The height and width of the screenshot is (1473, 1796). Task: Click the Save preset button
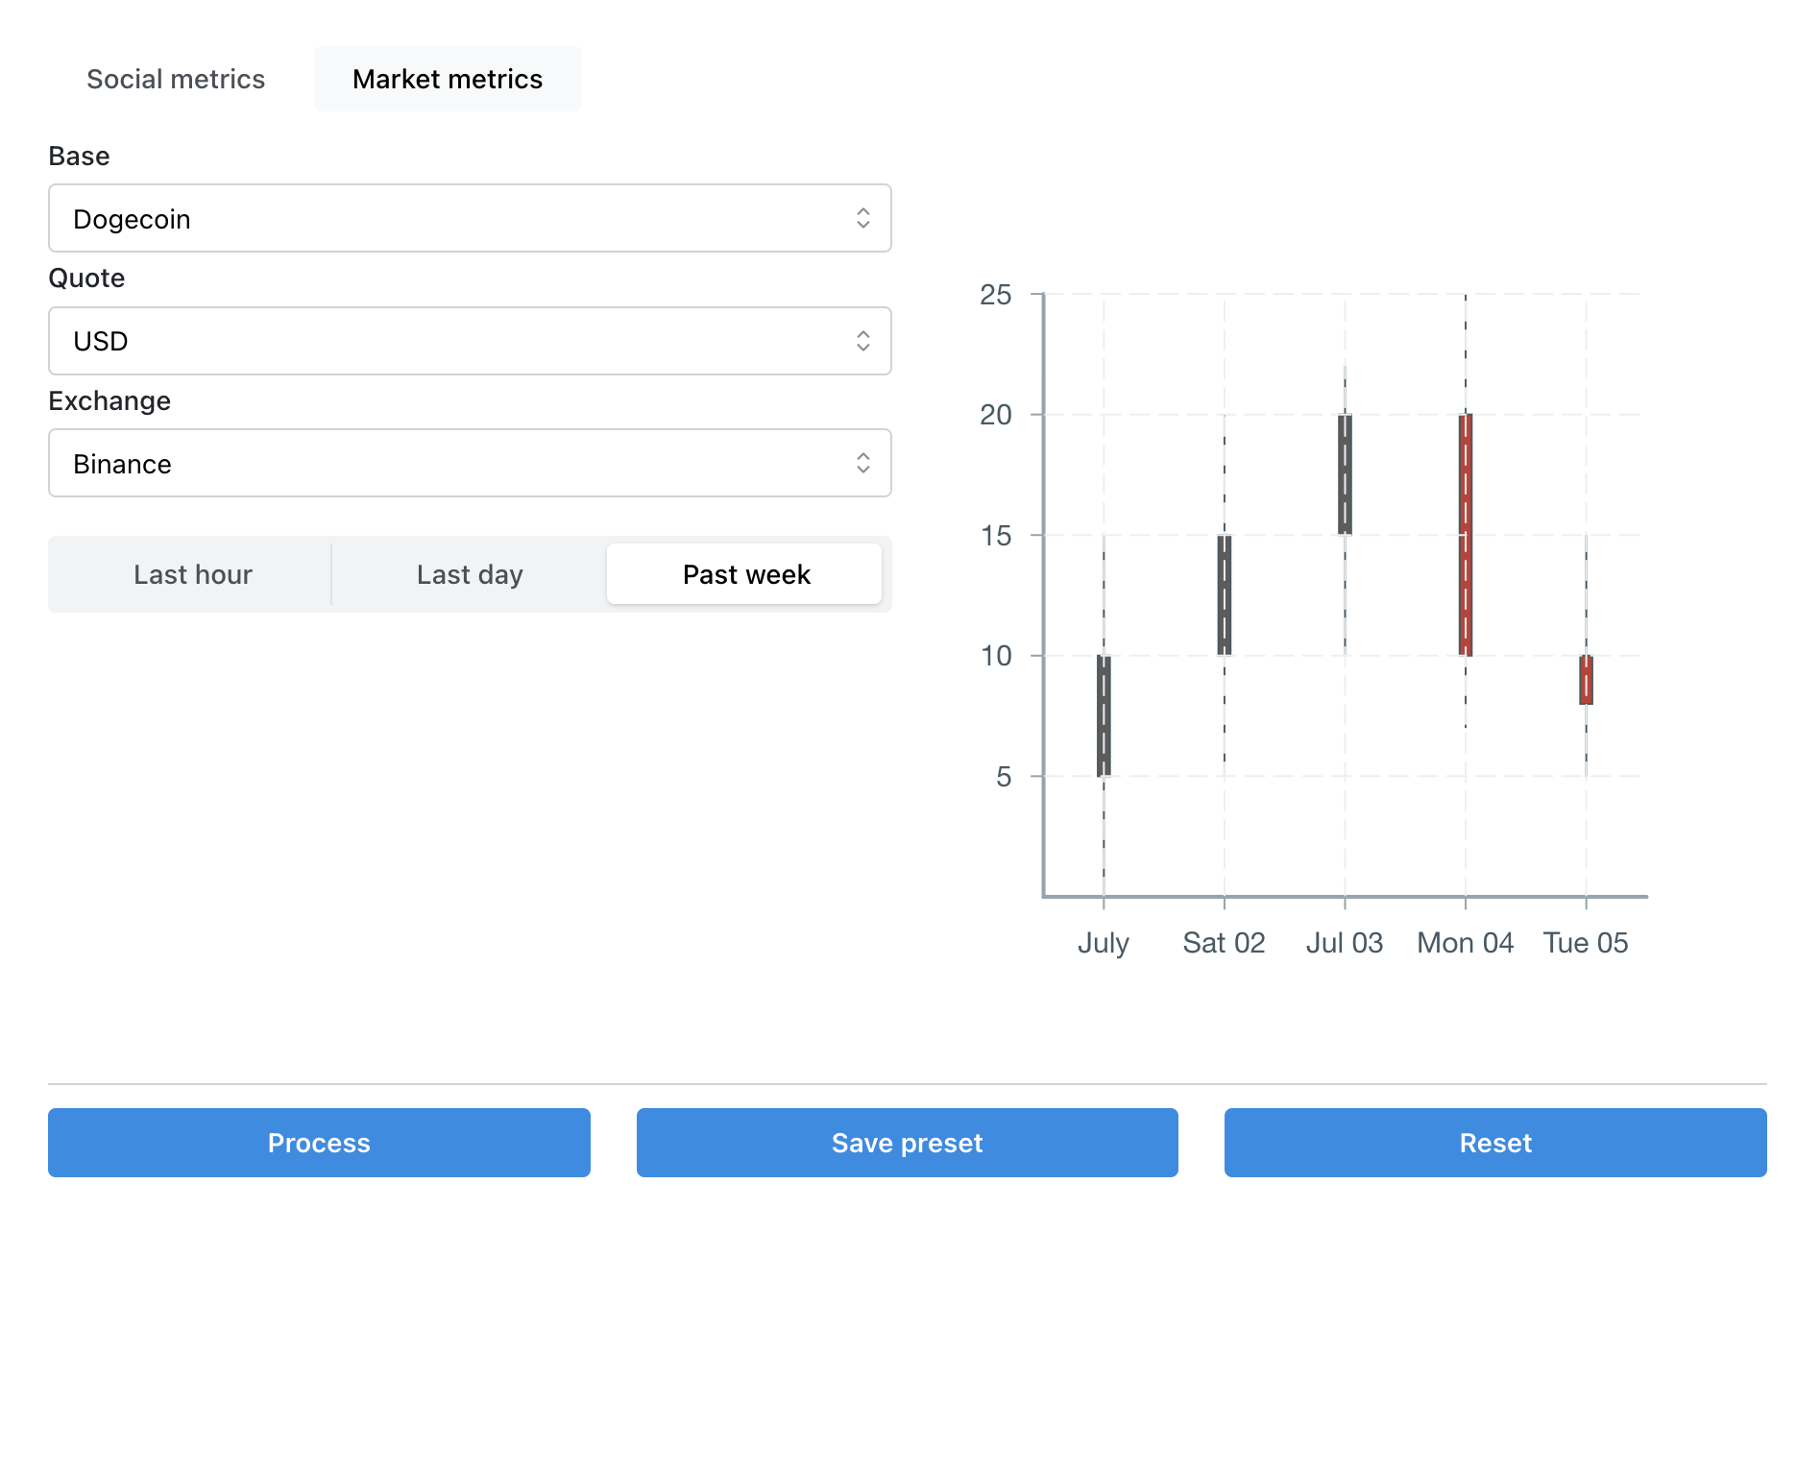[x=908, y=1143]
